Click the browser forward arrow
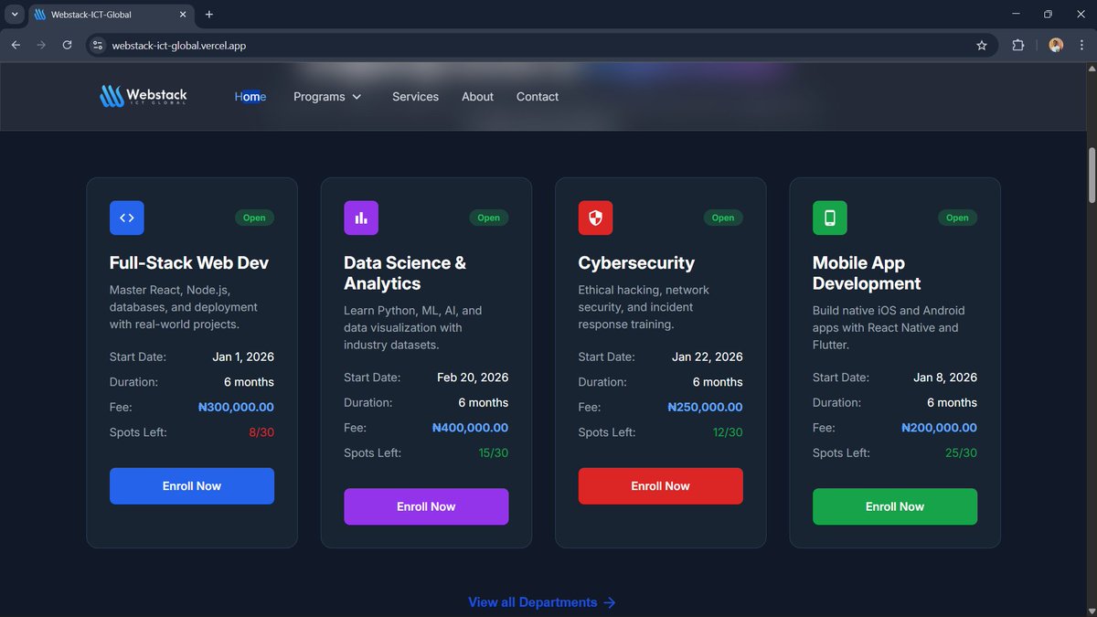 coord(41,45)
